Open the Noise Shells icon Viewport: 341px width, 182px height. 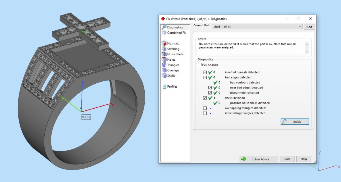click(164, 54)
